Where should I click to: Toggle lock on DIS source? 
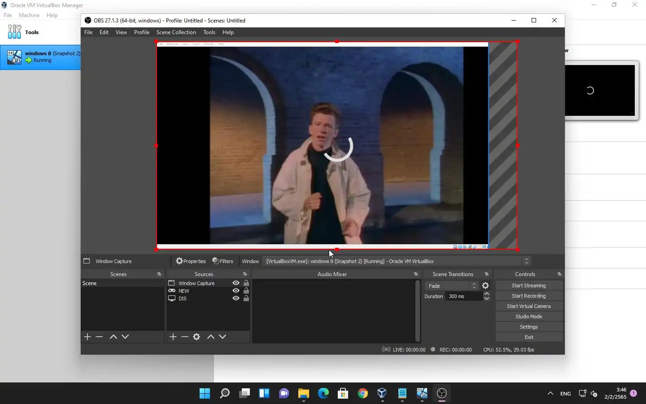246,299
